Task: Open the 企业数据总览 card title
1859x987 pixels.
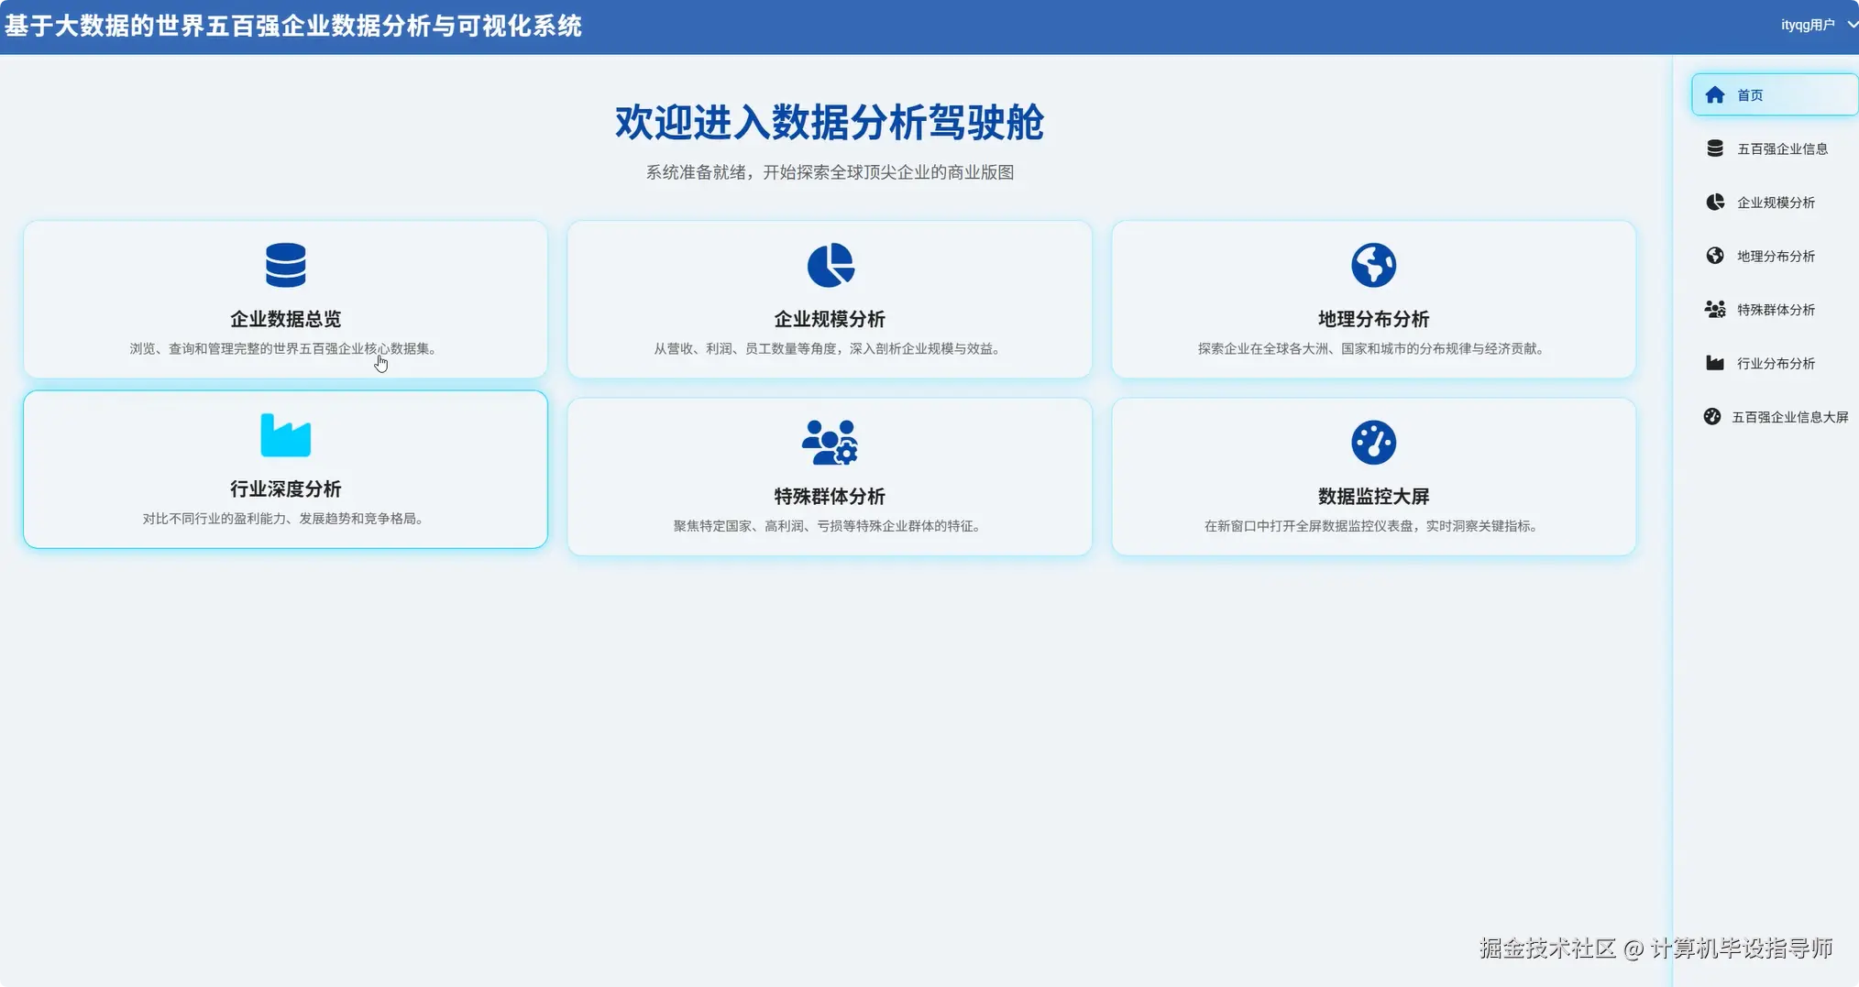Action: coord(285,319)
